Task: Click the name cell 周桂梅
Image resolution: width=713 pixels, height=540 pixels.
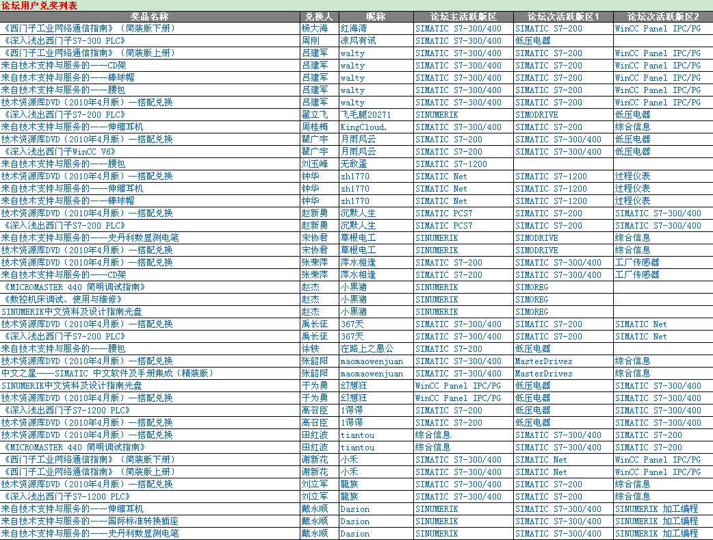Action: [x=315, y=127]
